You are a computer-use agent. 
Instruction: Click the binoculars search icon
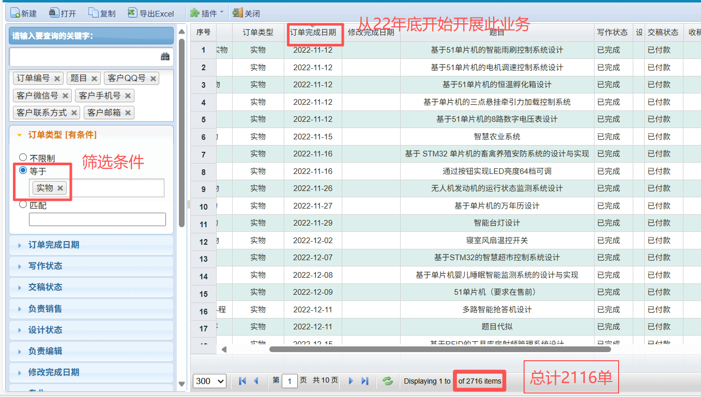pos(165,57)
